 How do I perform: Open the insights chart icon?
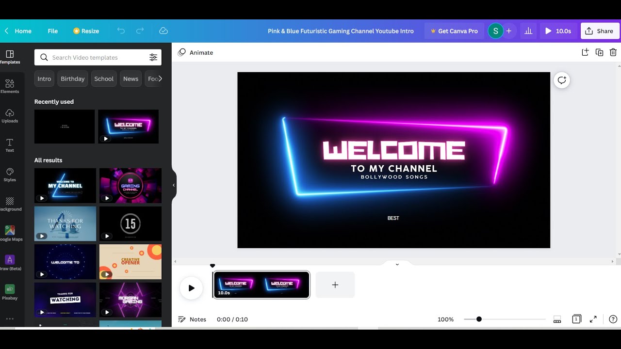pos(529,31)
